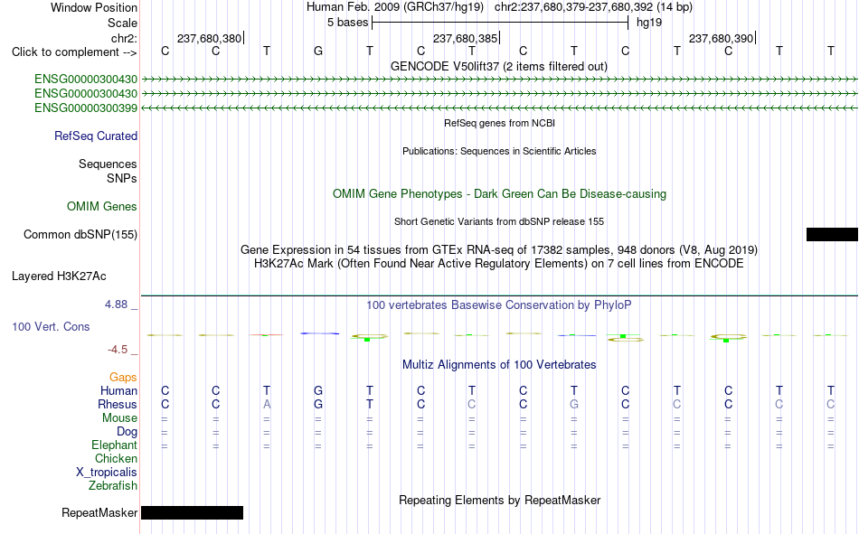Click the GTEx Gene Expression track title
859x534 pixels.
point(499,249)
